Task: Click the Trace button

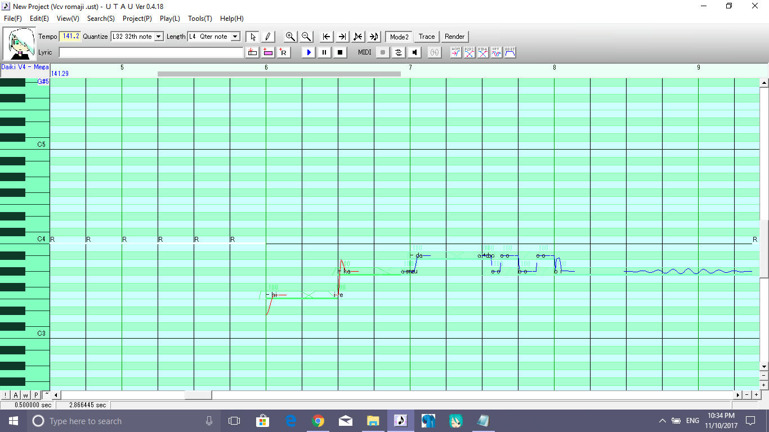Action: [x=427, y=37]
